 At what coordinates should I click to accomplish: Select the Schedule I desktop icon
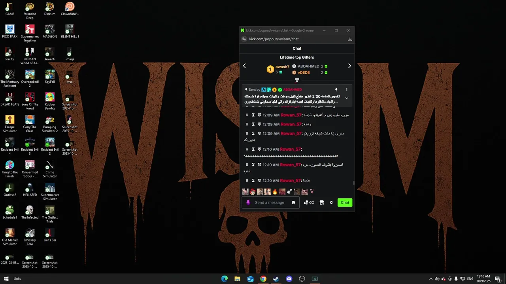(x=10, y=212)
